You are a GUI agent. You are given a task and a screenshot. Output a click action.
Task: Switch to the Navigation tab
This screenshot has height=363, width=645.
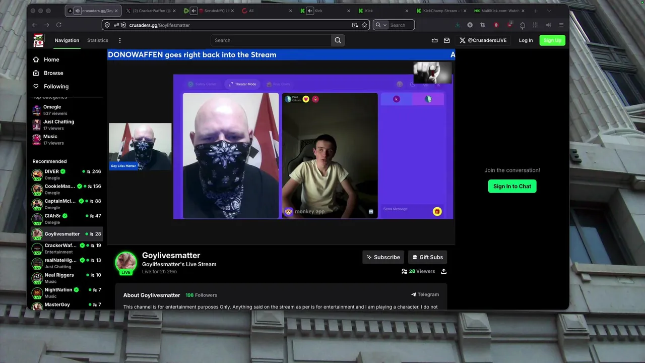coord(67,40)
